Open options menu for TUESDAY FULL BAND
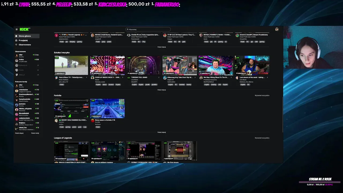The height and width of the screenshot is (193, 343). pyautogui.click(x=159, y=77)
